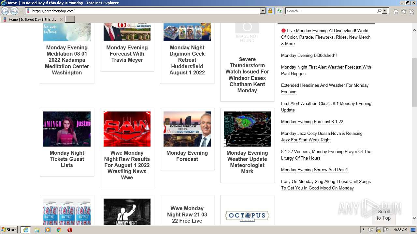View the security lock report icon
Image resolution: width=417 pixels, height=234 pixels.
(270, 11)
